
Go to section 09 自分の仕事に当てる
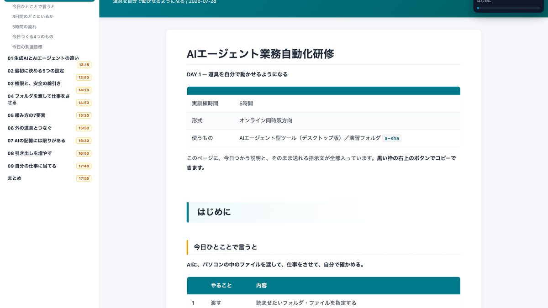coord(32,166)
